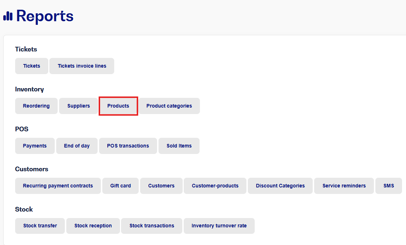This screenshot has width=406, height=245.
Task: Open the Payments report
Action: pyautogui.click(x=35, y=146)
